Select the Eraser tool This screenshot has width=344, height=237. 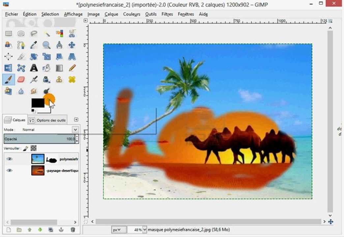pyautogui.click(x=21, y=79)
